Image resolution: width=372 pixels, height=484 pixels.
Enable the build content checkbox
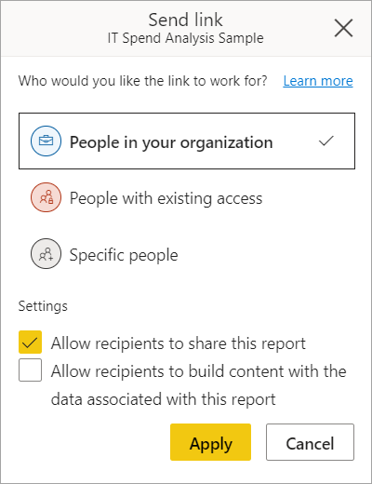pos(30,370)
